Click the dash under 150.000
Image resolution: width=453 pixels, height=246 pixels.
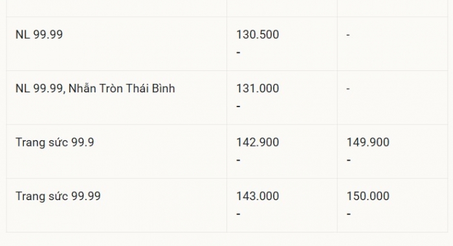[349, 214]
